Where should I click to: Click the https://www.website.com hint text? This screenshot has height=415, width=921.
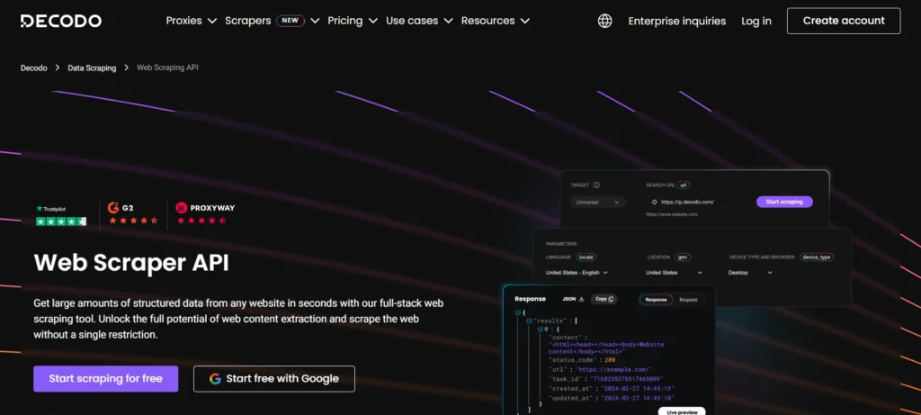pyautogui.click(x=671, y=214)
